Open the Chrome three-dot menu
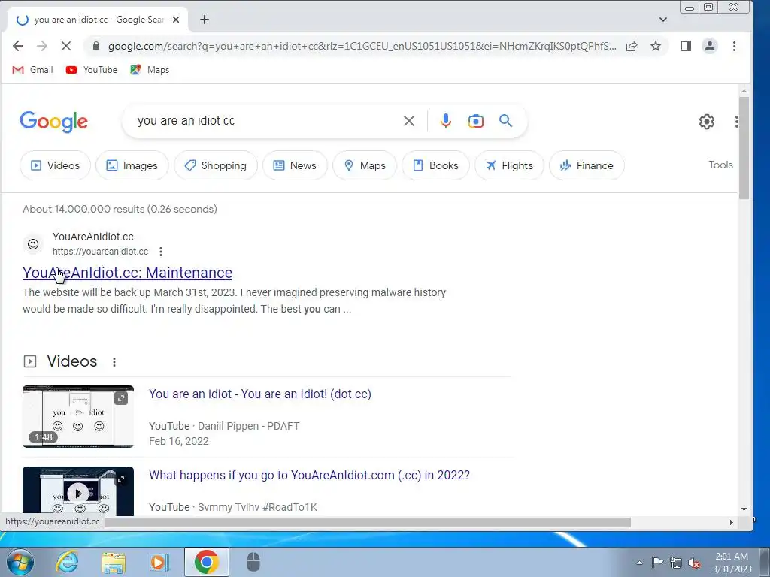This screenshot has width=770, height=577. pos(734,46)
